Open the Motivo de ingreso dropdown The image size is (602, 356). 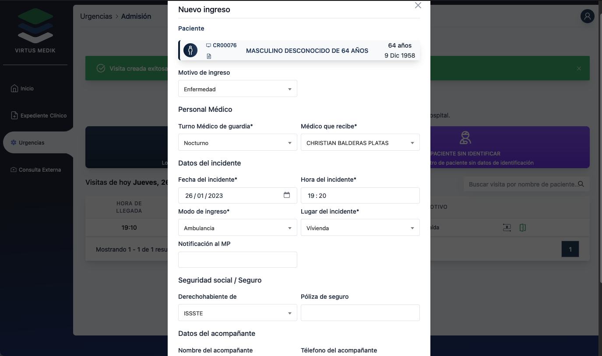click(x=237, y=89)
